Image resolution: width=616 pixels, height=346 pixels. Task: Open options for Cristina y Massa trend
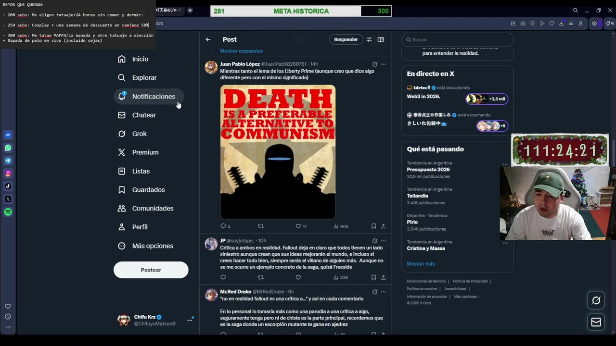coord(505,243)
